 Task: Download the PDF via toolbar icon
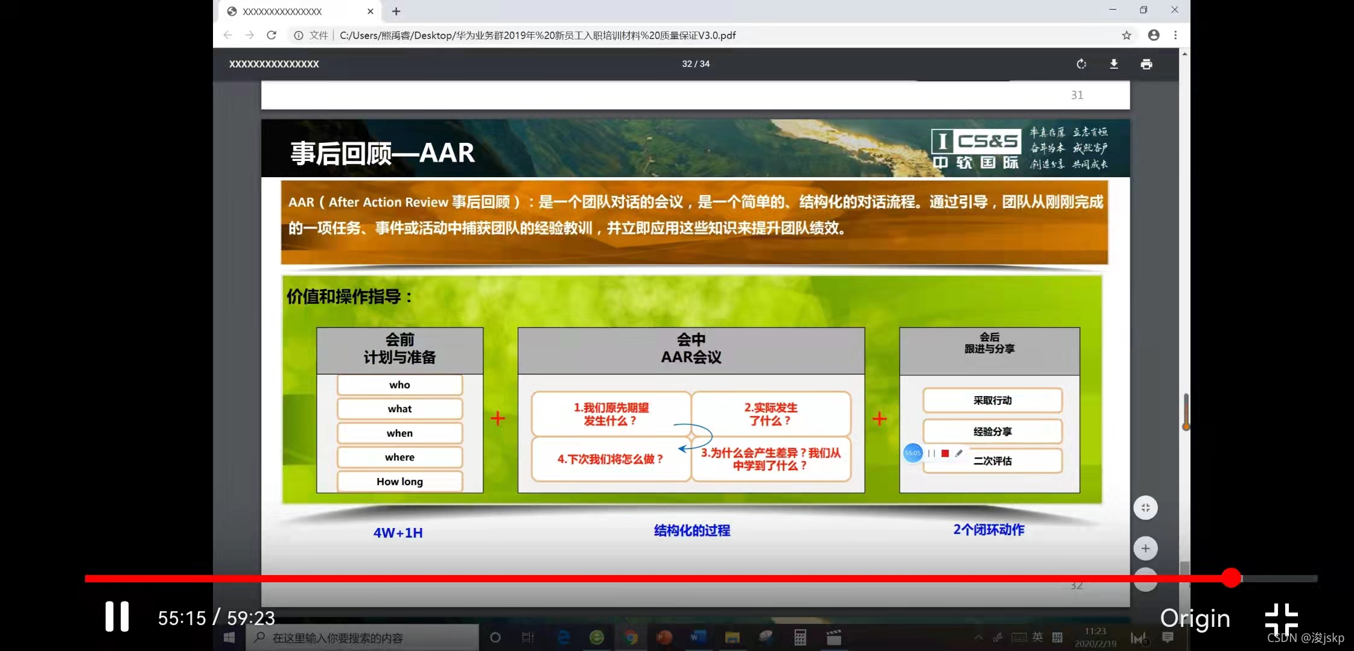1114,64
